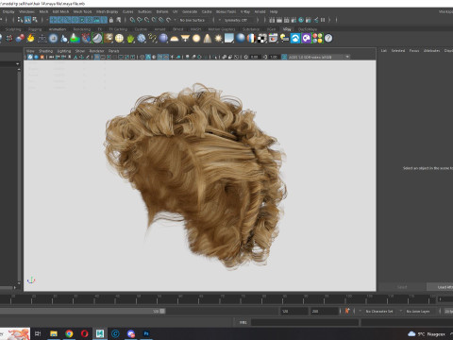Switch to the Rigging shelf tab
453x340 pixels.
(x=35, y=29)
